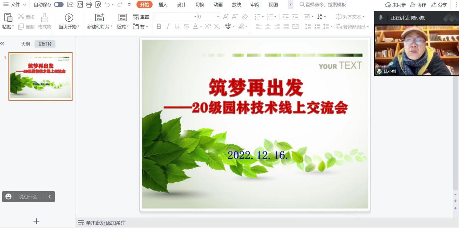
Task: Switch to the 插入 ribbon tab
Action: click(163, 5)
